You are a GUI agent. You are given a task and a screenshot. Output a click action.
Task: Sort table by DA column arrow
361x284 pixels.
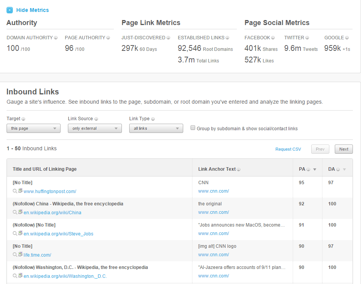pos(344,169)
